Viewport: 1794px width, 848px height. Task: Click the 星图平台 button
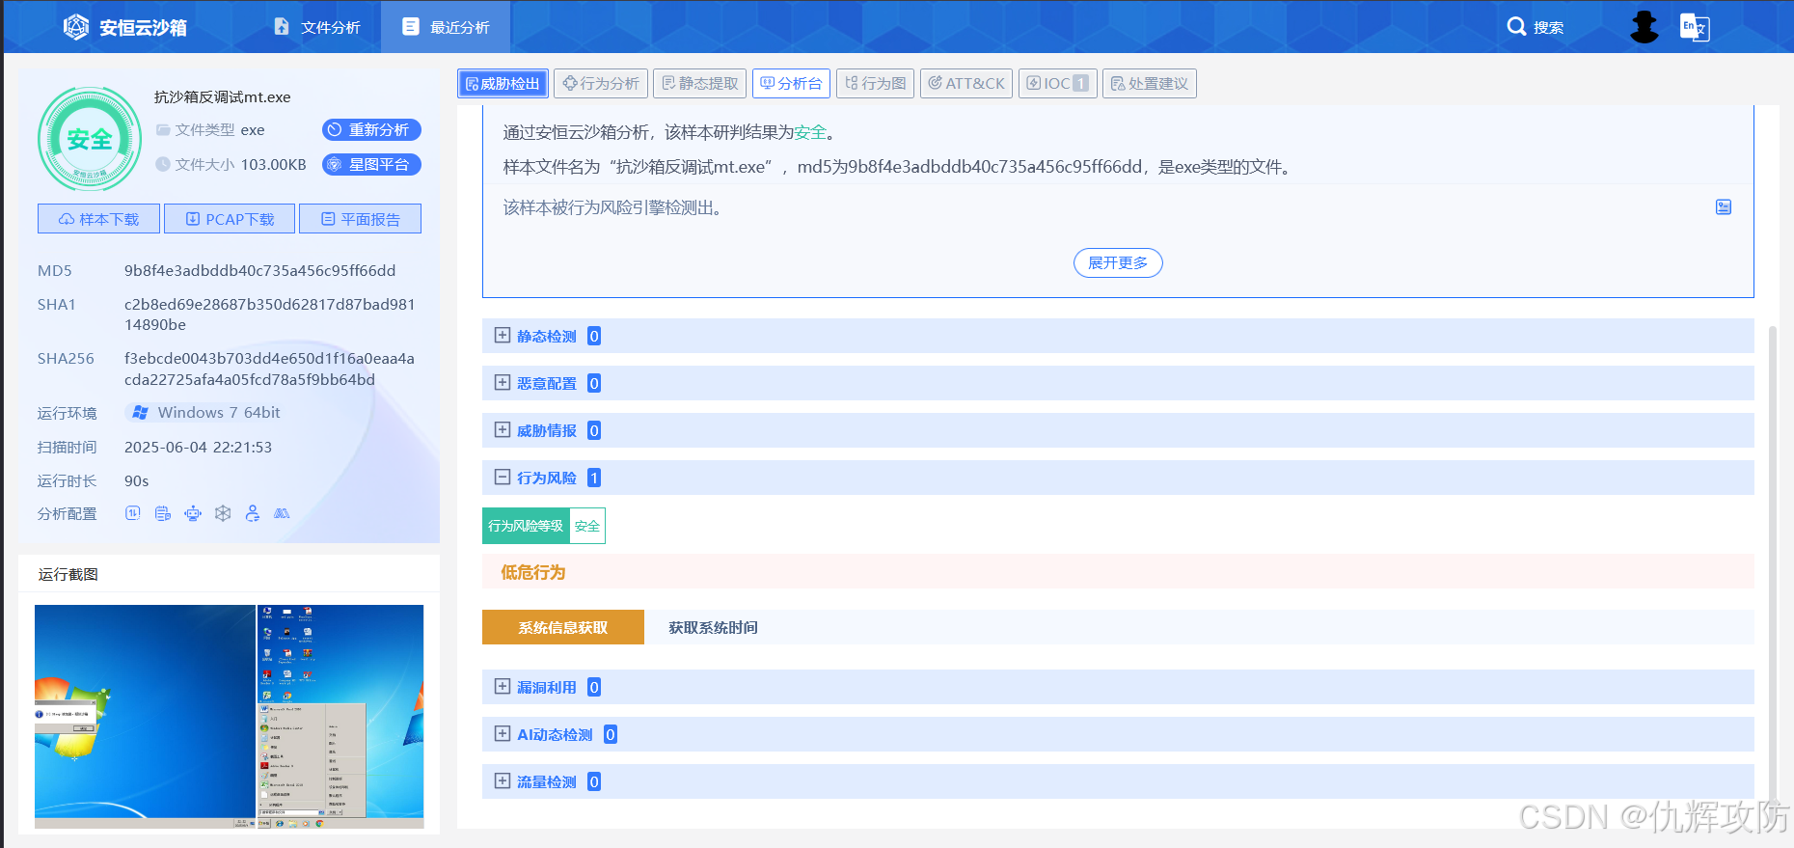point(371,164)
